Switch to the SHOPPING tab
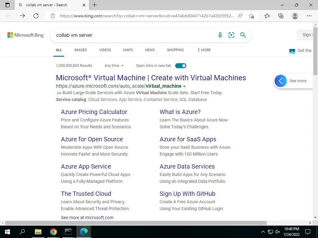This screenshot has width=318, height=238. [x=175, y=50]
